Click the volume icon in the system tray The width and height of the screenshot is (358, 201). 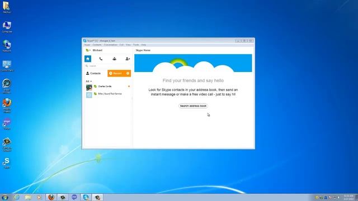(339, 198)
